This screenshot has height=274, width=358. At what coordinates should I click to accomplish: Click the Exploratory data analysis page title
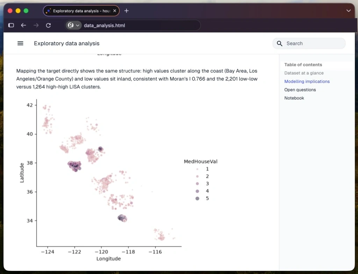click(67, 44)
